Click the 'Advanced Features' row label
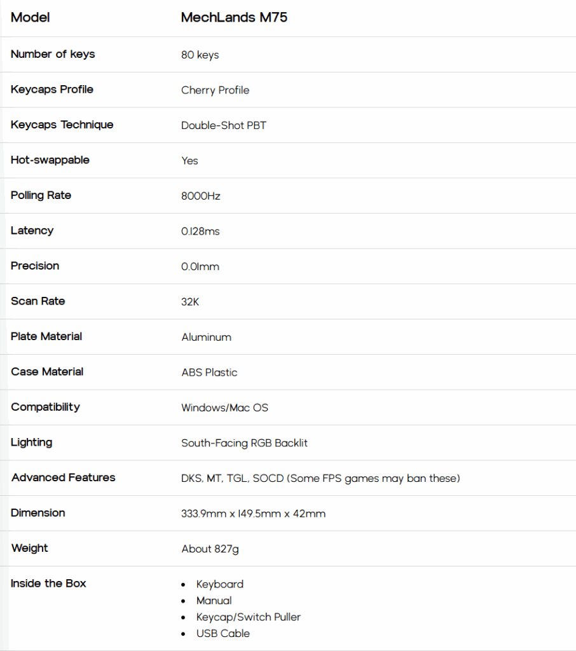The height and width of the screenshot is (651, 576). pyautogui.click(x=63, y=477)
